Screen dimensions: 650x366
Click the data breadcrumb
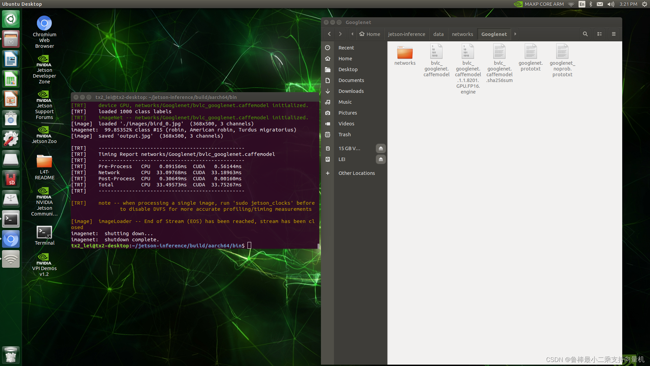click(438, 34)
